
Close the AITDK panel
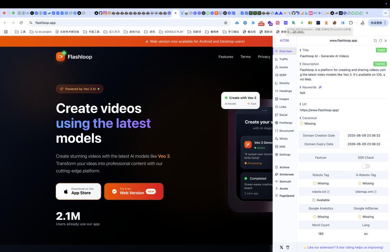click(x=386, y=40)
